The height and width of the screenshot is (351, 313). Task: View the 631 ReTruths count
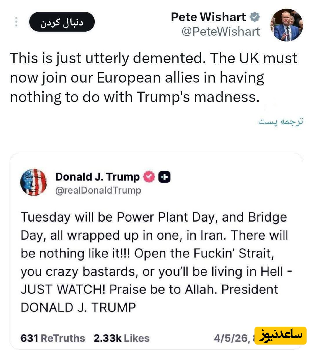pos(53,338)
